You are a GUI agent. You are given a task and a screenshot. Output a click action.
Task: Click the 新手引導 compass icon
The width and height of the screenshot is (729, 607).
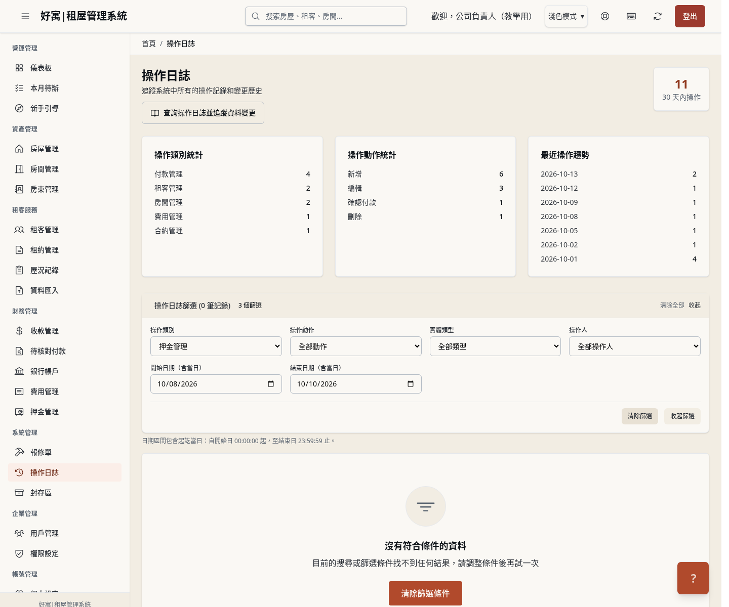tap(19, 108)
